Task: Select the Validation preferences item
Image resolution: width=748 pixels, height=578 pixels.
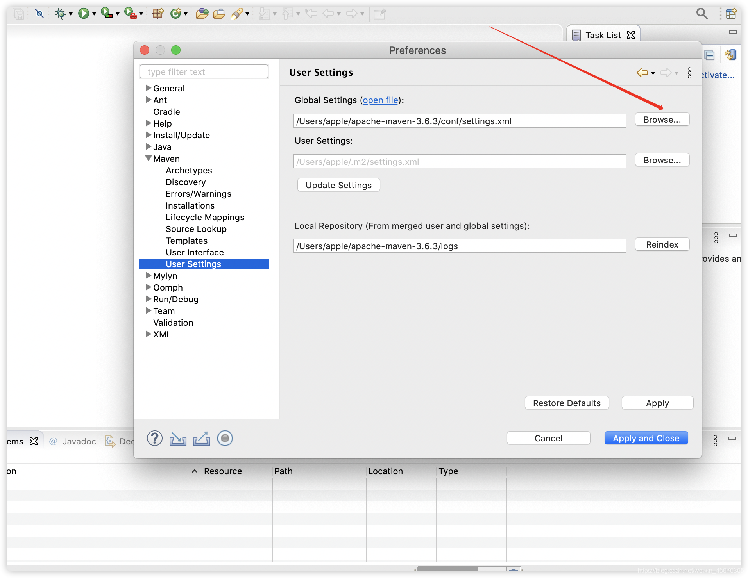Action: point(173,323)
